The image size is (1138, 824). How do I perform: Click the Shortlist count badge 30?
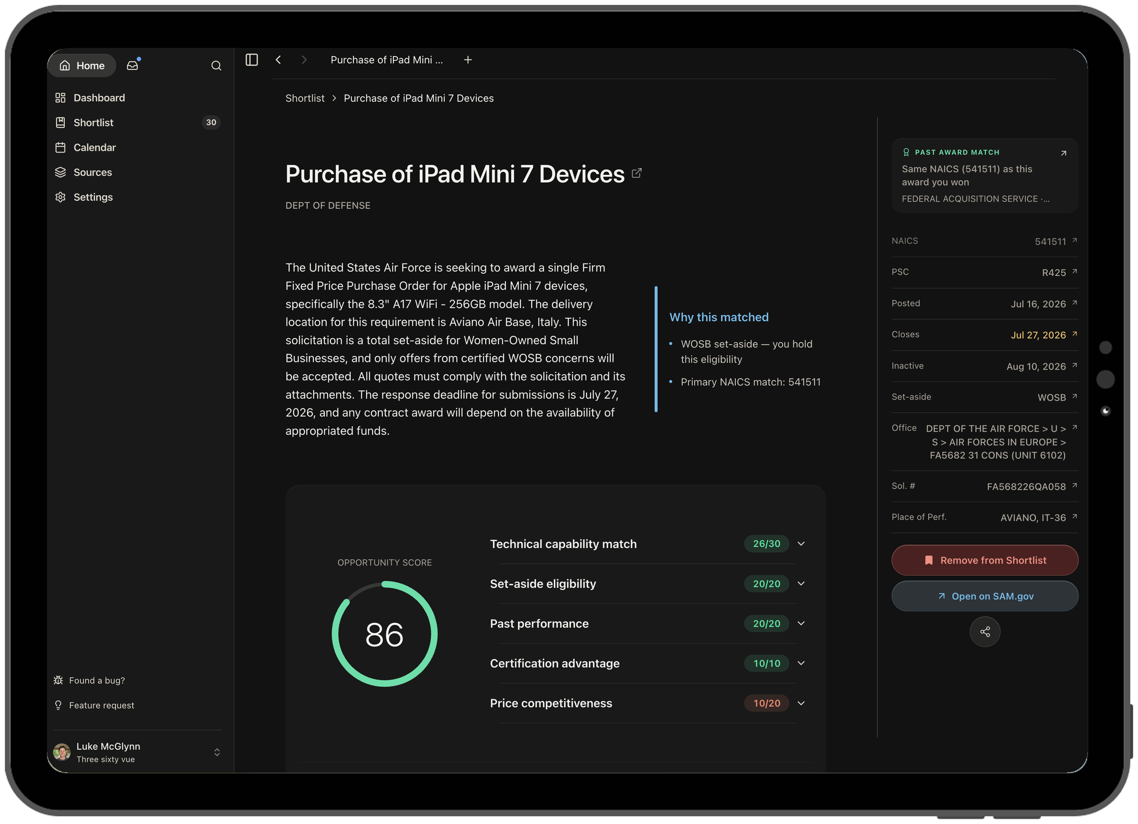point(211,122)
